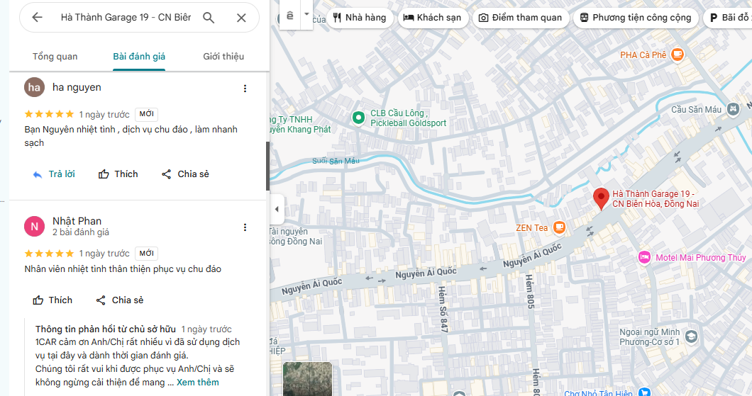752x396 pixels.
Task: Open the Giới thiệu tab
Action: [223, 57]
